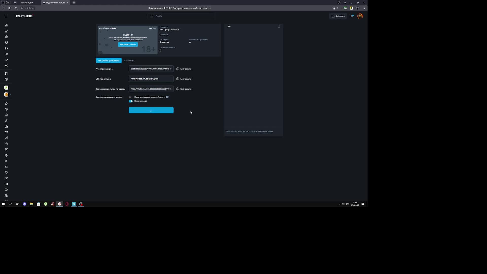Screen dimensions: 487x274
Task: Go to Rutube home icon
Action: pos(6,25)
